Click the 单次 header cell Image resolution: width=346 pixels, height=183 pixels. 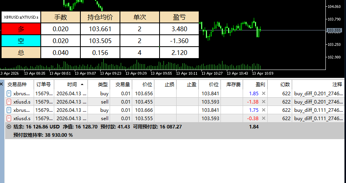tap(139, 17)
